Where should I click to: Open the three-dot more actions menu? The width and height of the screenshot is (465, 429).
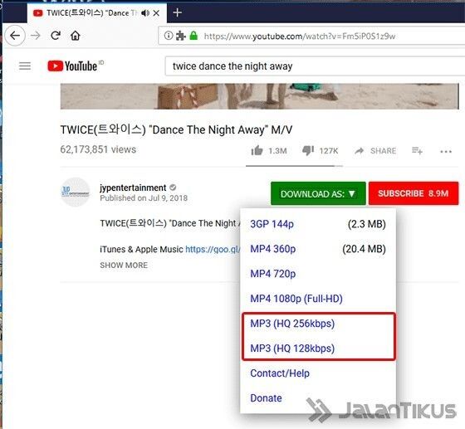pos(446,151)
